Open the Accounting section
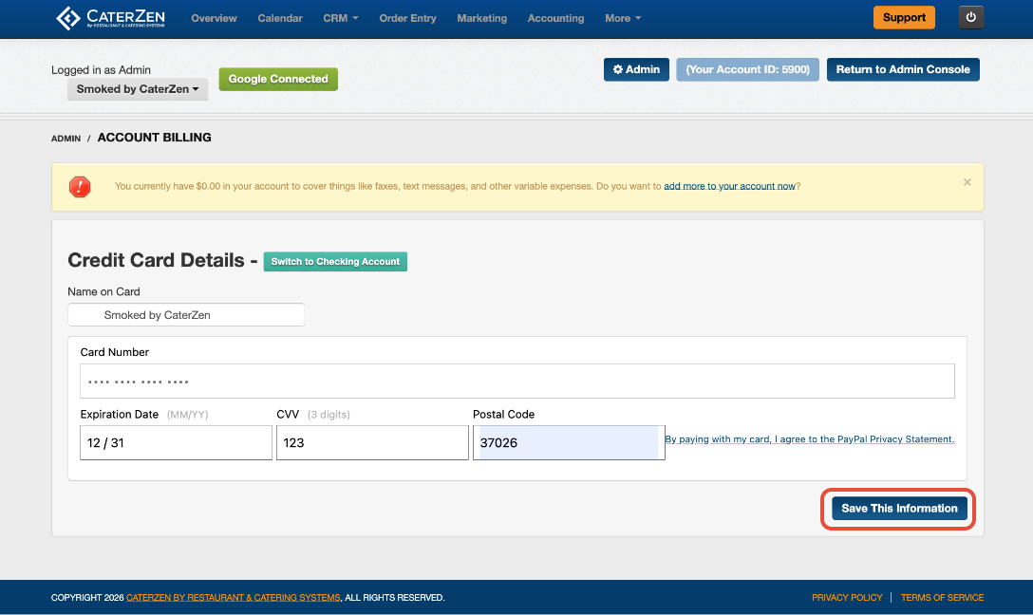 coord(556,18)
